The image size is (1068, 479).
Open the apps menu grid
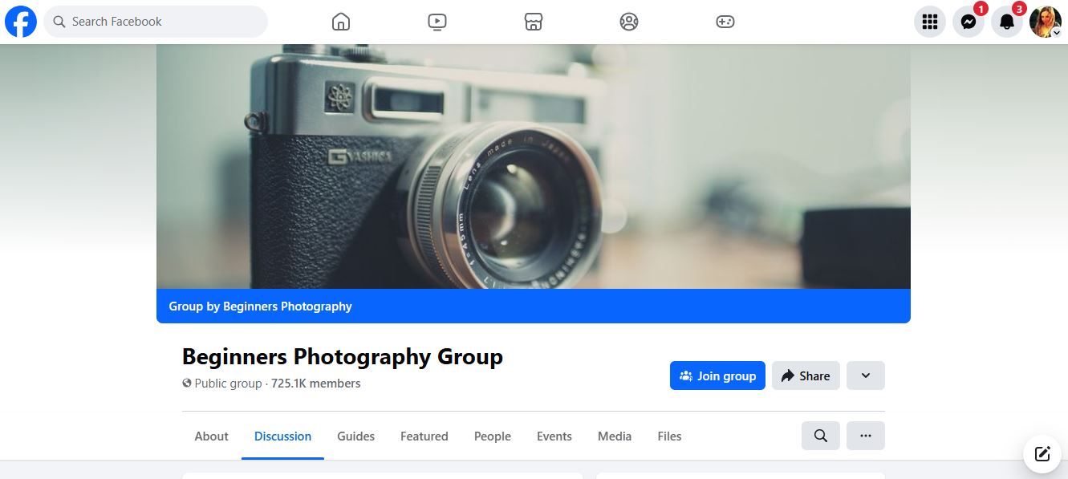coord(929,22)
